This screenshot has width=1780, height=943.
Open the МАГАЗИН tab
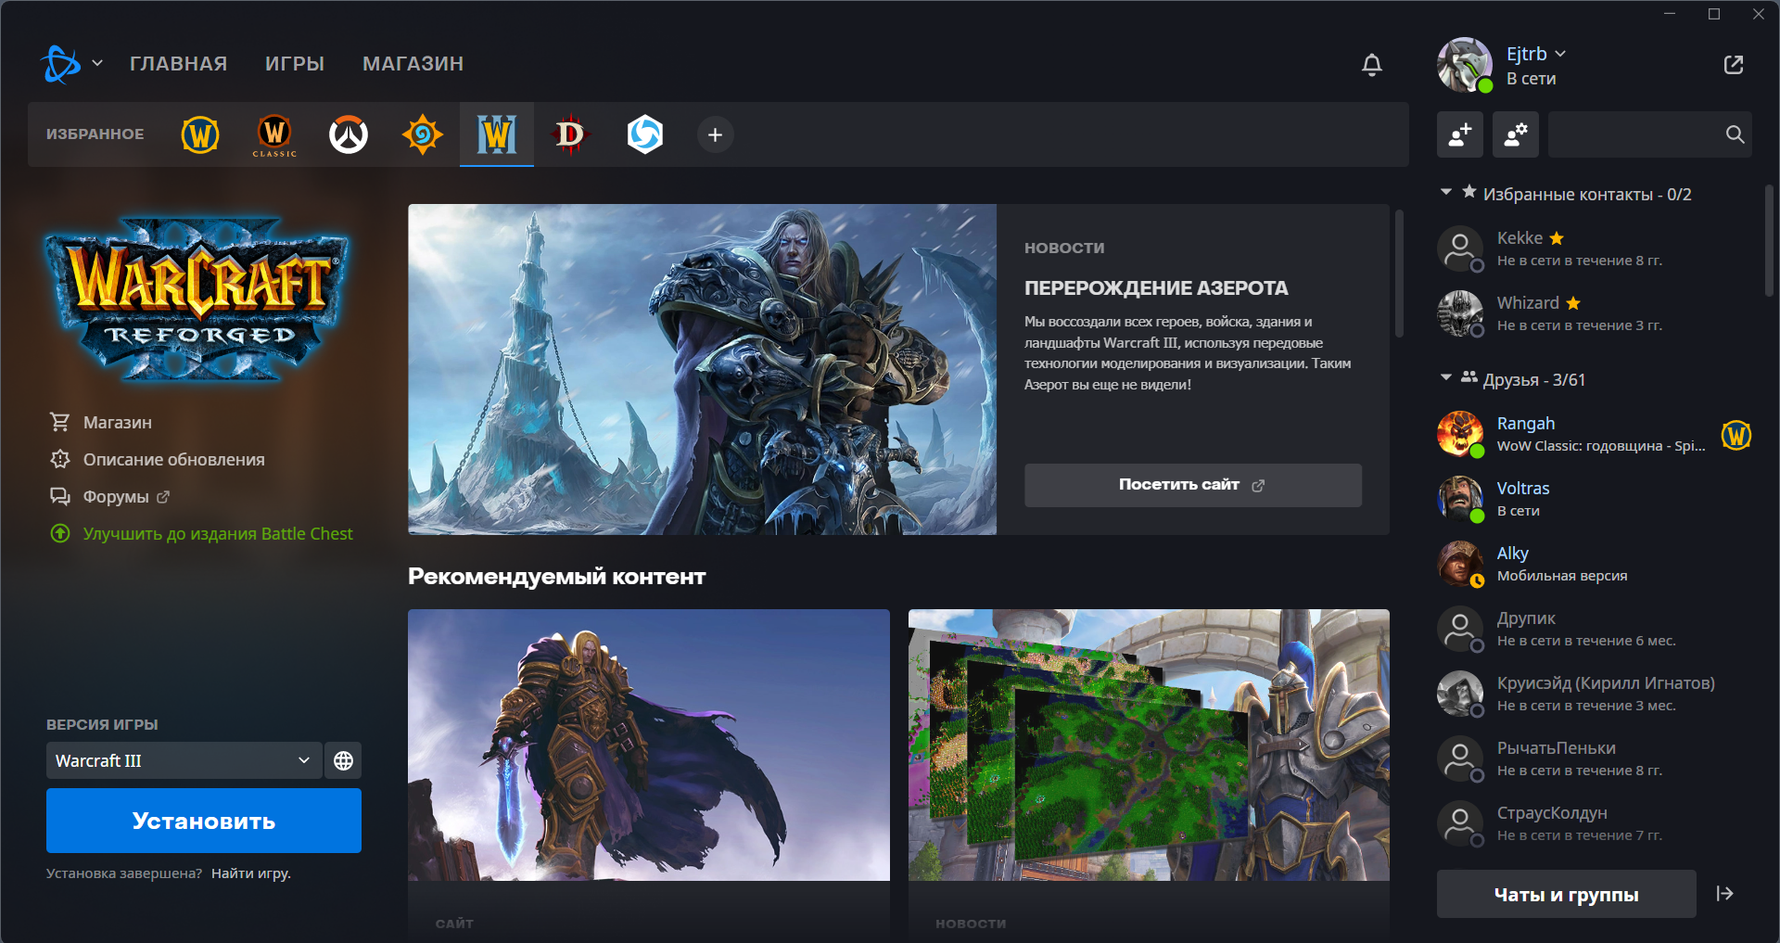pos(413,64)
